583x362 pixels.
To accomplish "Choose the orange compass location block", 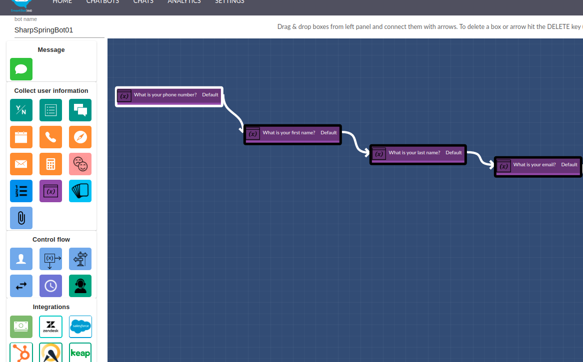I will pyautogui.click(x=80, y=137).
